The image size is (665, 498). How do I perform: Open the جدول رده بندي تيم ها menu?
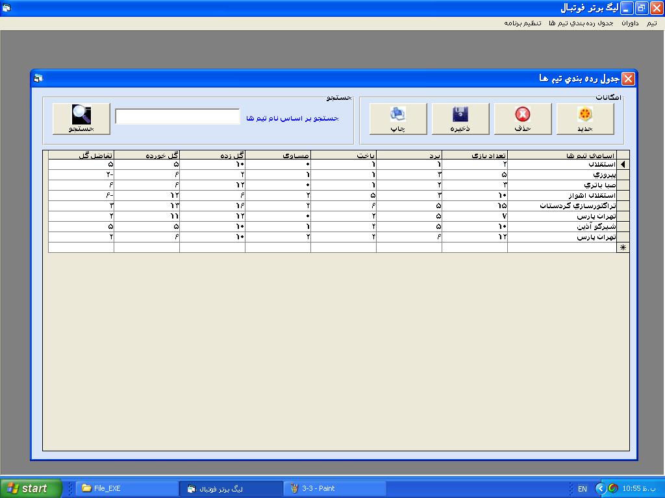coord(581,23)
